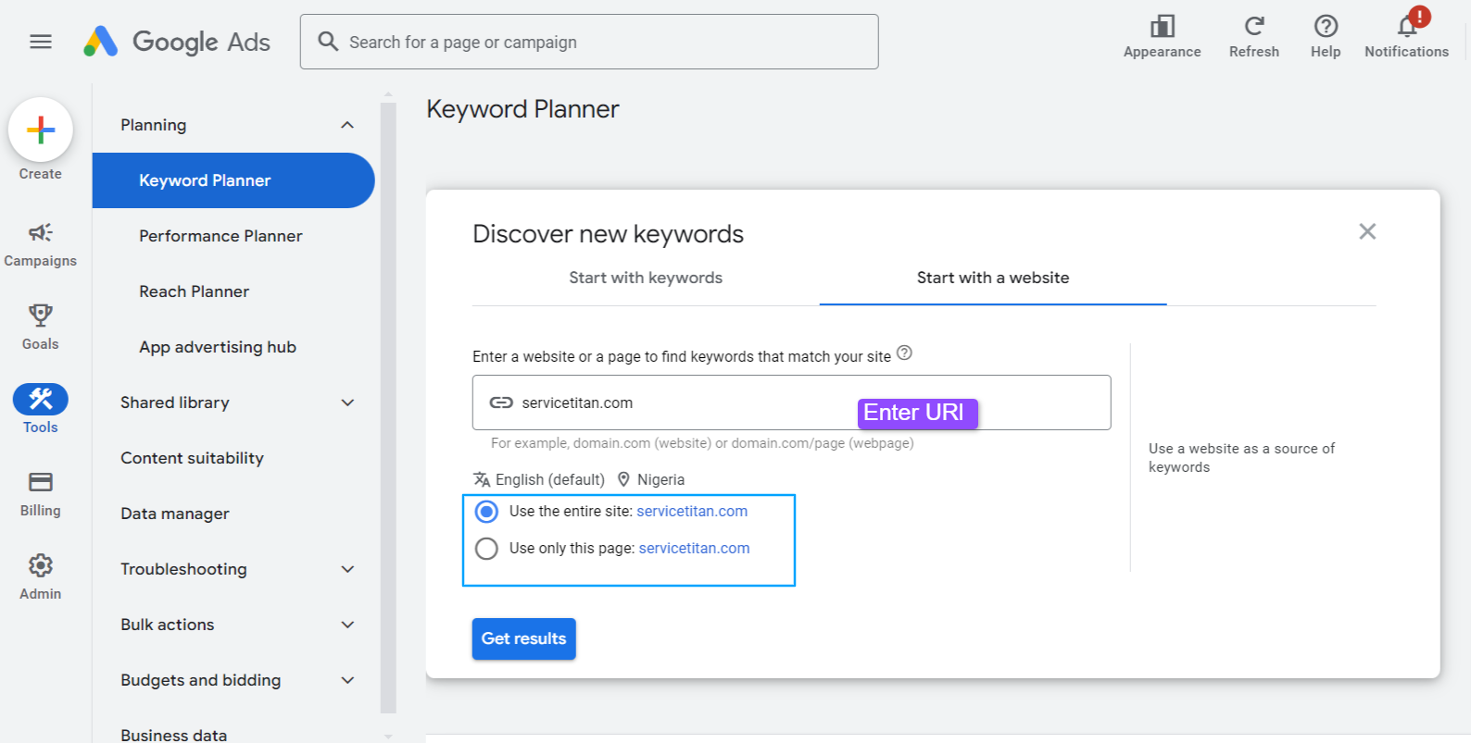Open Performance Planner menu item
The width and height of the screenshot is (1471, 743).
[x=220, y=236]
